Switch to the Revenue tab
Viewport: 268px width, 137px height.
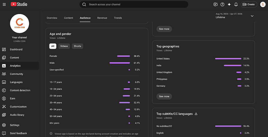(x=102, y=18)
